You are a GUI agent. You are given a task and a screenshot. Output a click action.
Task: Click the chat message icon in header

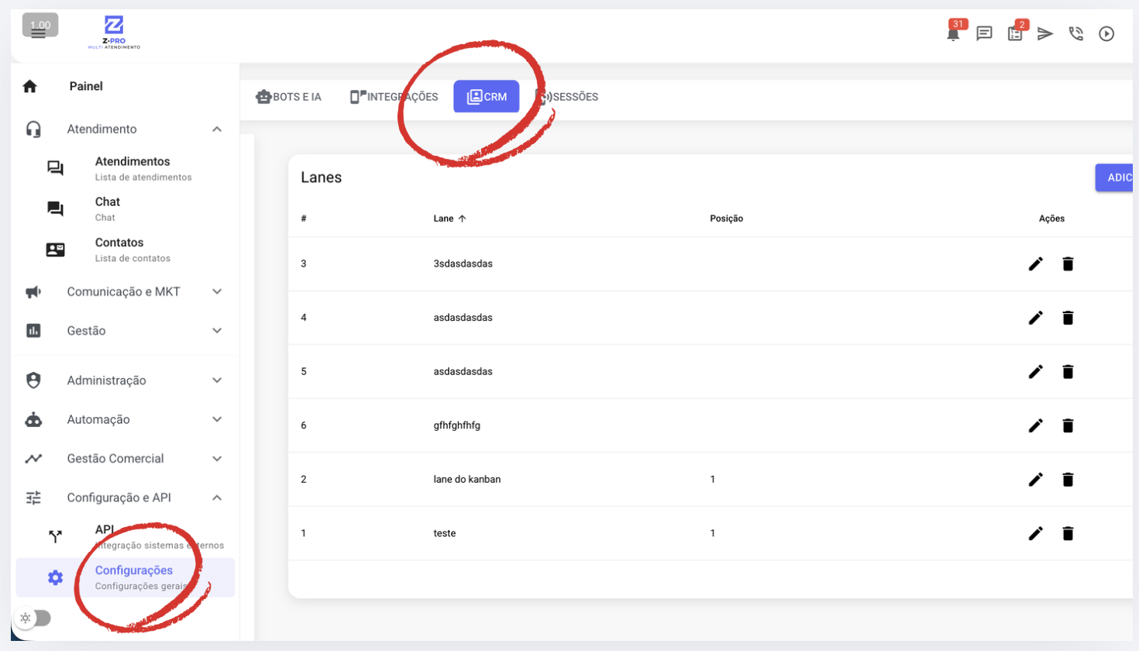point(984,33)
